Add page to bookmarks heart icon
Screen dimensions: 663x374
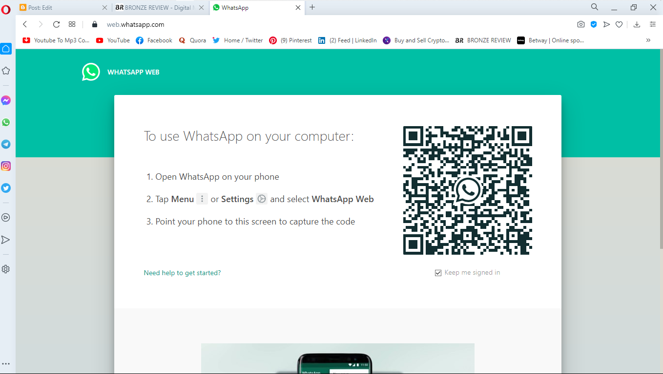(x=619, y=24)
